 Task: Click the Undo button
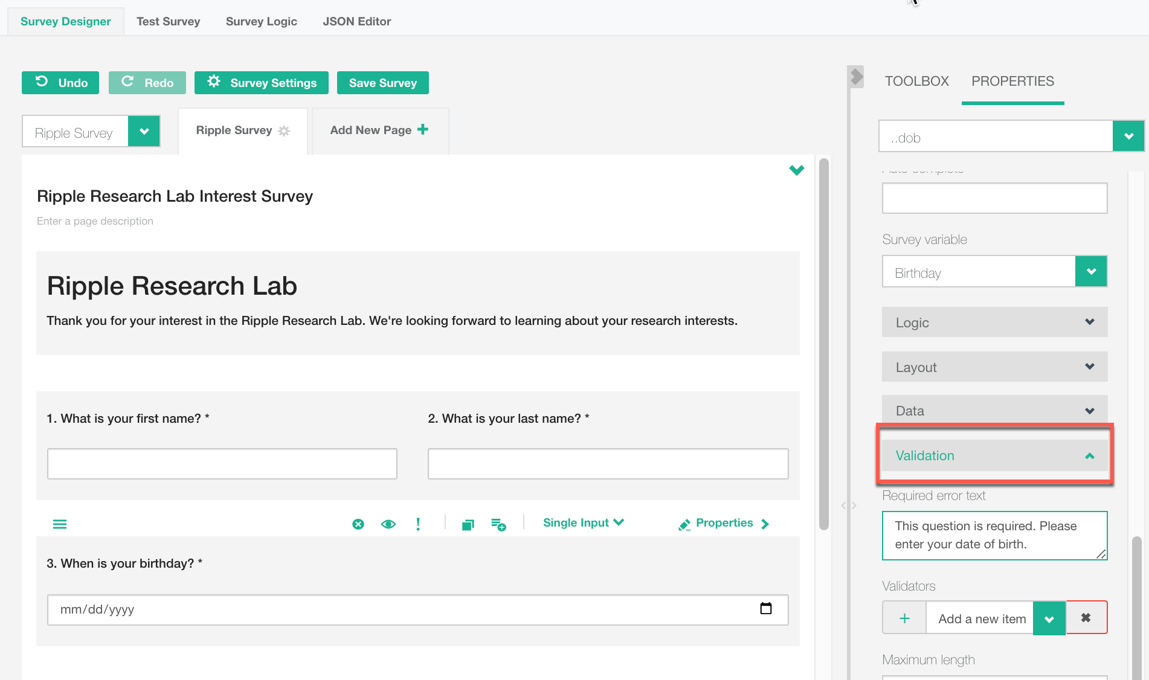coord(60,83)
